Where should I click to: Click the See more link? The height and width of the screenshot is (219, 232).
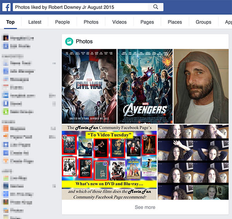pyautogui.click(x=145, y=207)
